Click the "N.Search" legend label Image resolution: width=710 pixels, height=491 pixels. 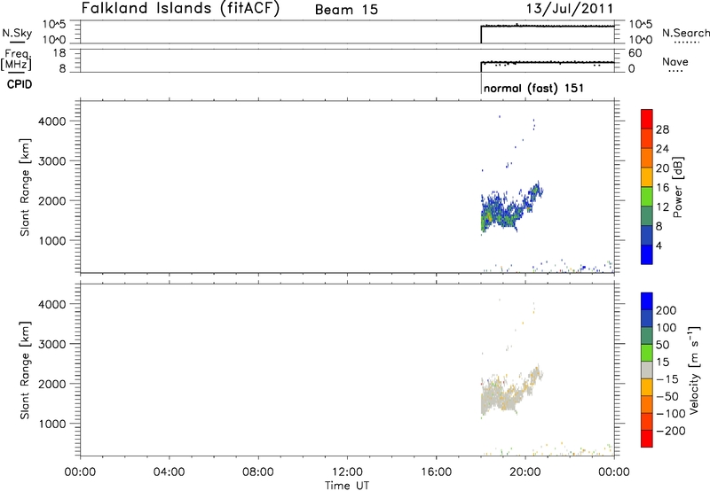click(685, 33)
